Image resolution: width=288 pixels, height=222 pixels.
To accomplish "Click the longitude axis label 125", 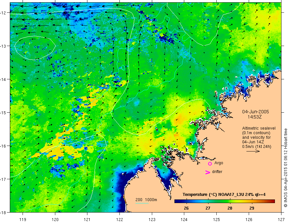I will [216, 219].
